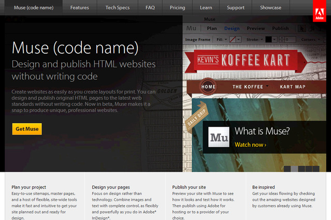Click the stroke width stepper arrows
This screenshot has height=220, width=331.
pos(282,39)
